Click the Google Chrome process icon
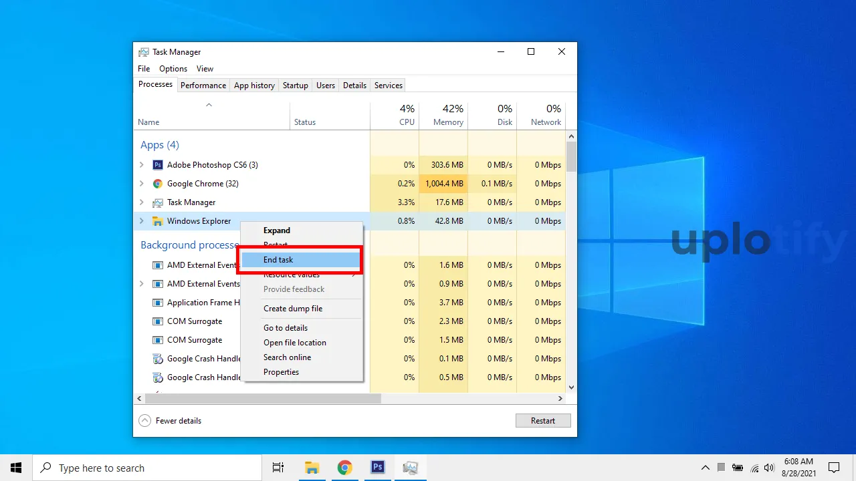Image resolution: width=856 pixels, height=481 pixels. coord(158,184)
